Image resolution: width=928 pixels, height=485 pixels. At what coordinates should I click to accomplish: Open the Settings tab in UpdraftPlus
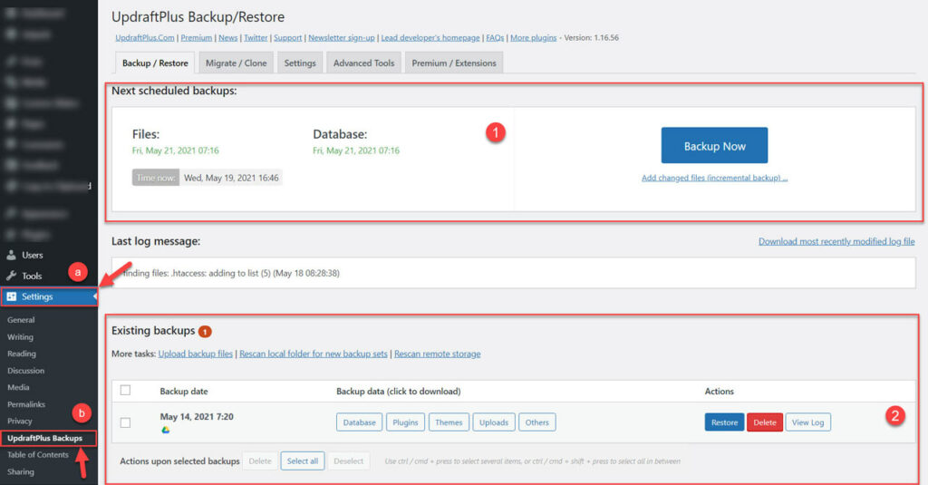(x=300, y=63)
